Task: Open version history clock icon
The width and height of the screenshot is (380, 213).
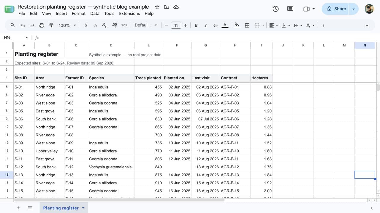Action: coord(275,9)
